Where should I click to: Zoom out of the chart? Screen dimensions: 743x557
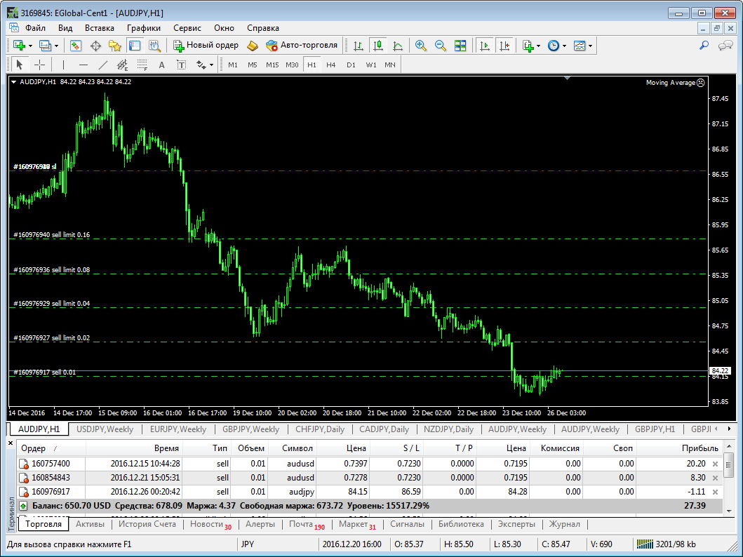pos(441,46)
